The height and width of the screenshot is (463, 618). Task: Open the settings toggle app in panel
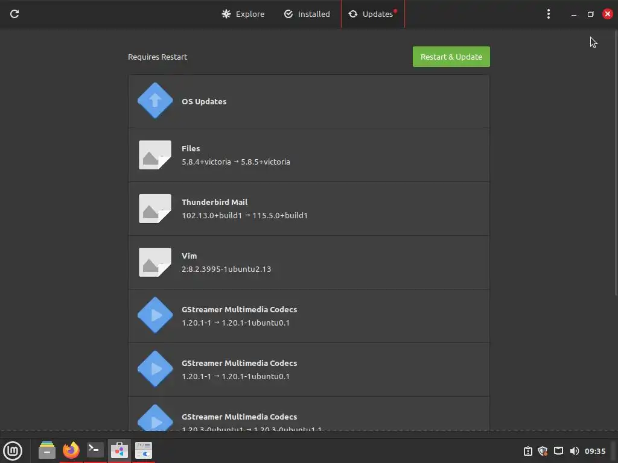coord(144,450)
